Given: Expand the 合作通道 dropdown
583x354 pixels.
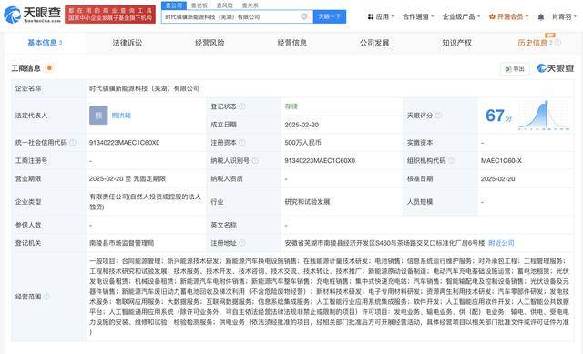Looking at the screenshot, I should [418, 16].
